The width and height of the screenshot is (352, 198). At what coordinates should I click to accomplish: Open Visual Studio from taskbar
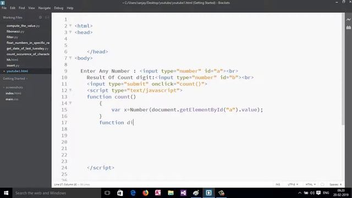(183, 193)
